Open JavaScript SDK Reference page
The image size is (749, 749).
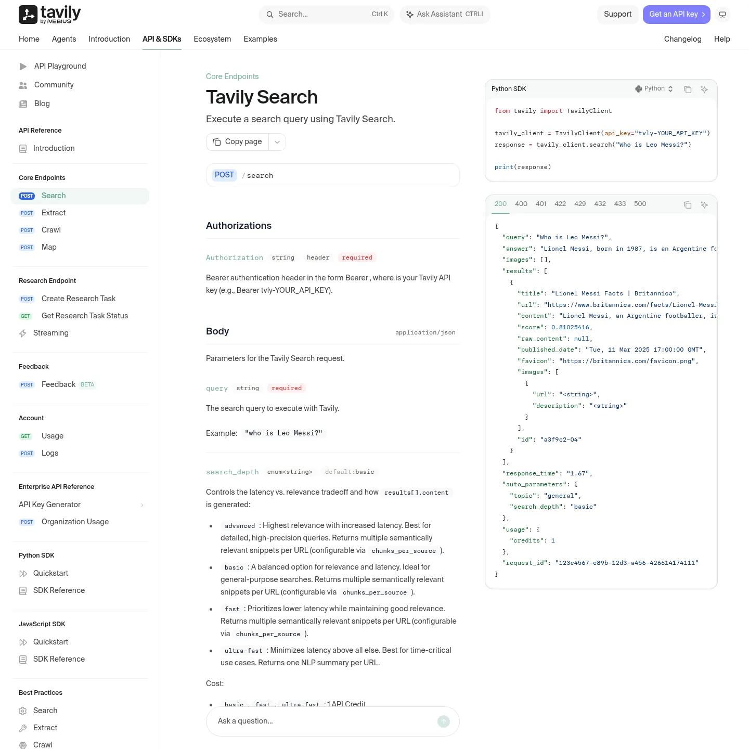(x=80, y=659)
